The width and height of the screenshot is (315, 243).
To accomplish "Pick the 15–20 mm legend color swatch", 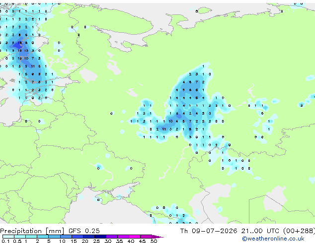I will click(77, 237).
